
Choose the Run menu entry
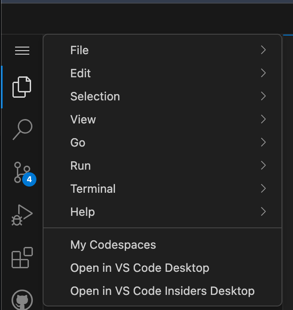(80, 166)
